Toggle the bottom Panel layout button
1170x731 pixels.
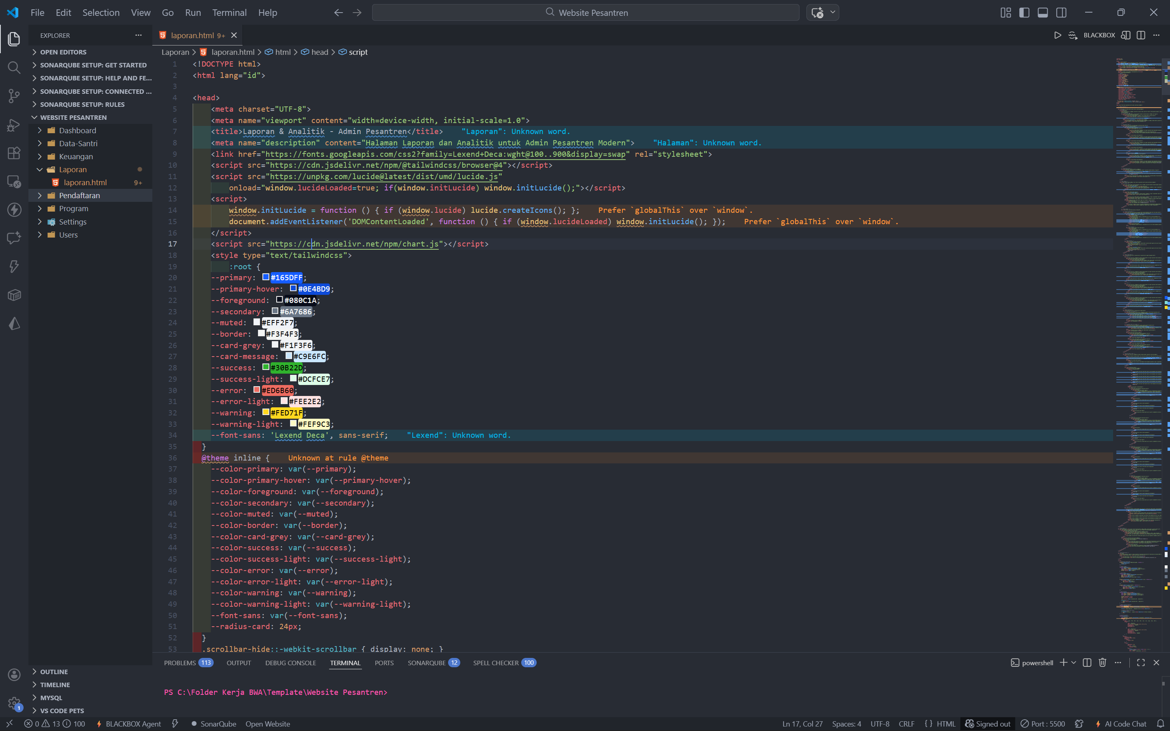click(x=1043, y=13)
